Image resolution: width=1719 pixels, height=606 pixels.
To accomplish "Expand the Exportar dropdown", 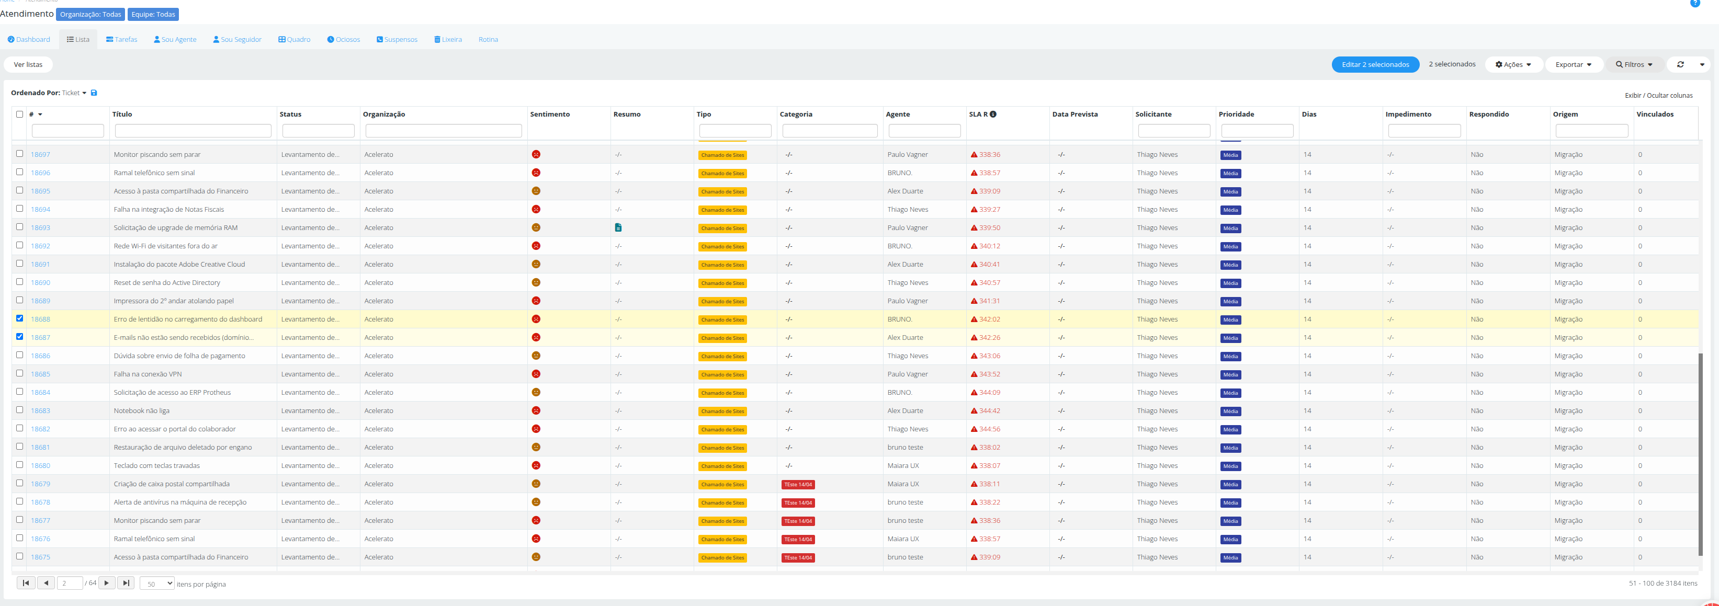I will (1574, 65).
